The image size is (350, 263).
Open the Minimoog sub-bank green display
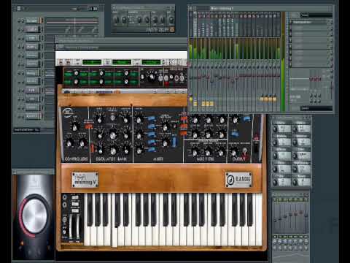click(122, 62)
